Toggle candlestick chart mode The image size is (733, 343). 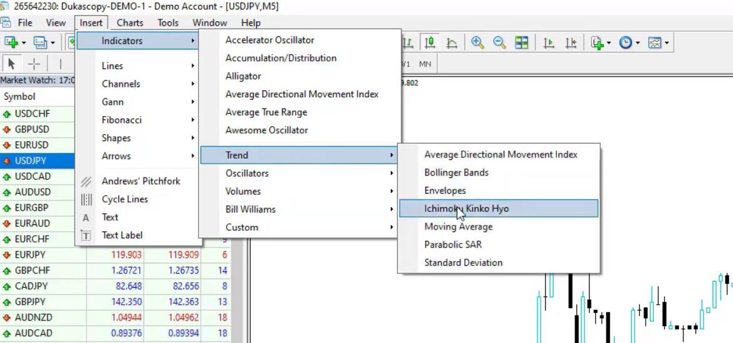[x=430, y=43]
